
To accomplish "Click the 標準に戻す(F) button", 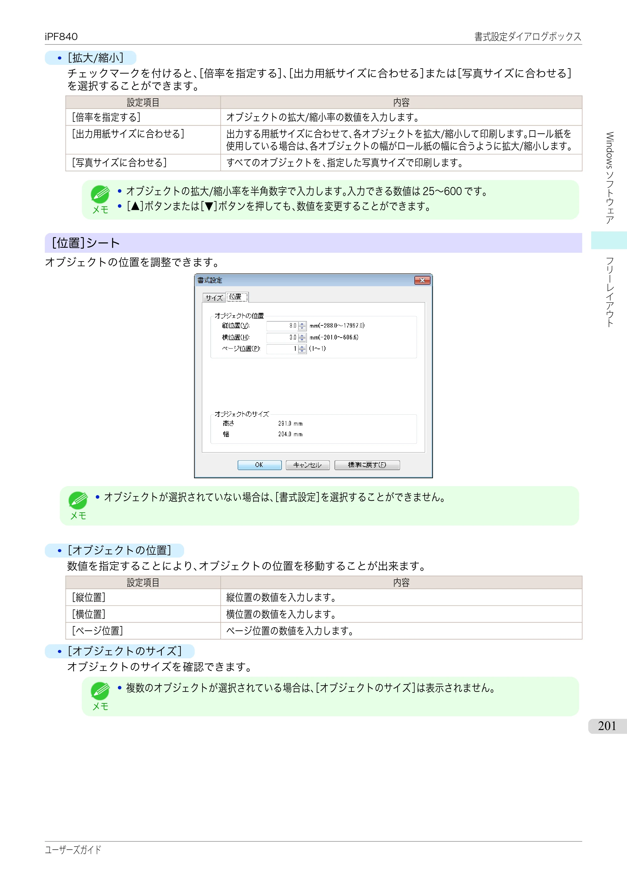I will pos(367,465).
